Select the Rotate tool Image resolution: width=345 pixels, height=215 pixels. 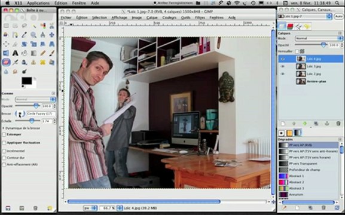click(x=24, y=44)
